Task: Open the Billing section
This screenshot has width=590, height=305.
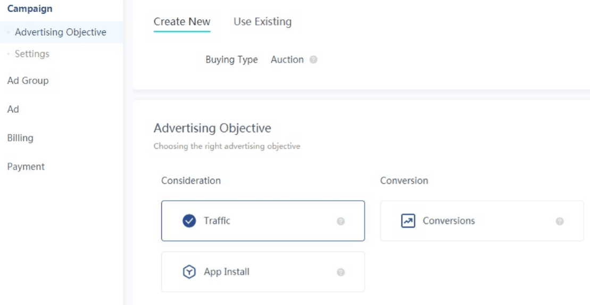Action: [20, 138]
